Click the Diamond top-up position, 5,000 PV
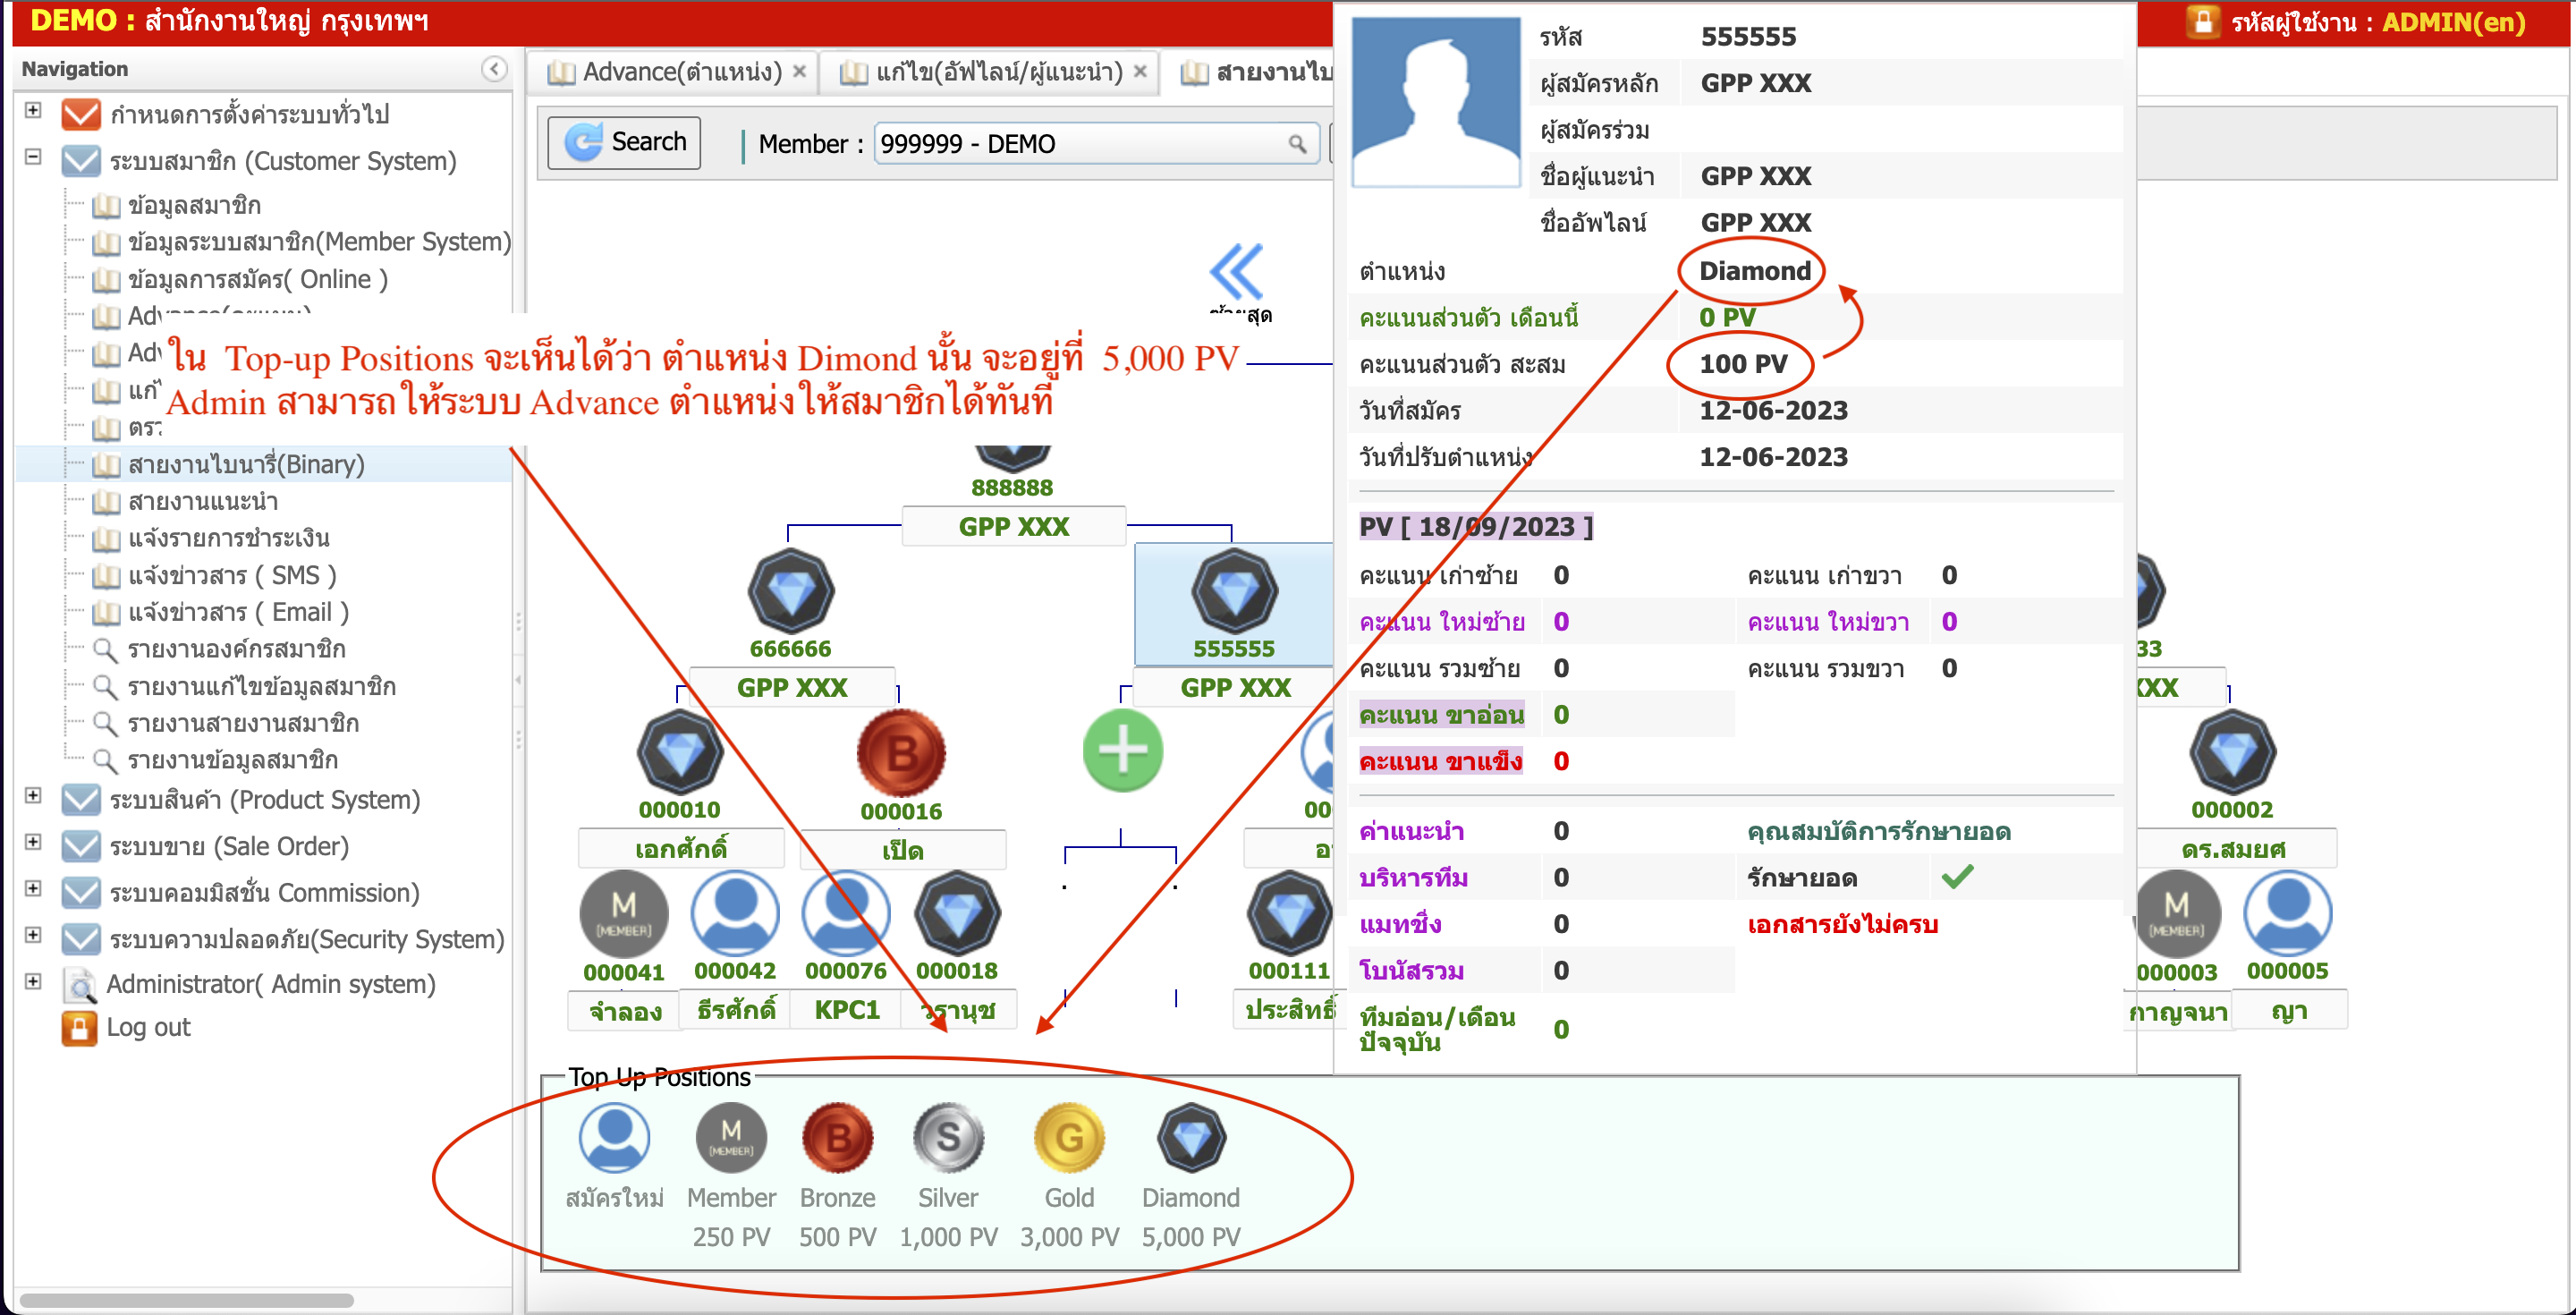2576x1315 pixels. (x=1190, y=1138)
